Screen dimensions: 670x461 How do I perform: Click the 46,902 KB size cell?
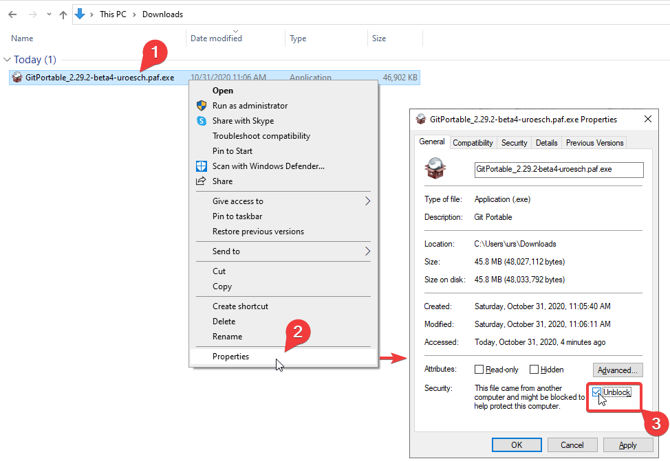pyautogui.click(x=400, y=78)
